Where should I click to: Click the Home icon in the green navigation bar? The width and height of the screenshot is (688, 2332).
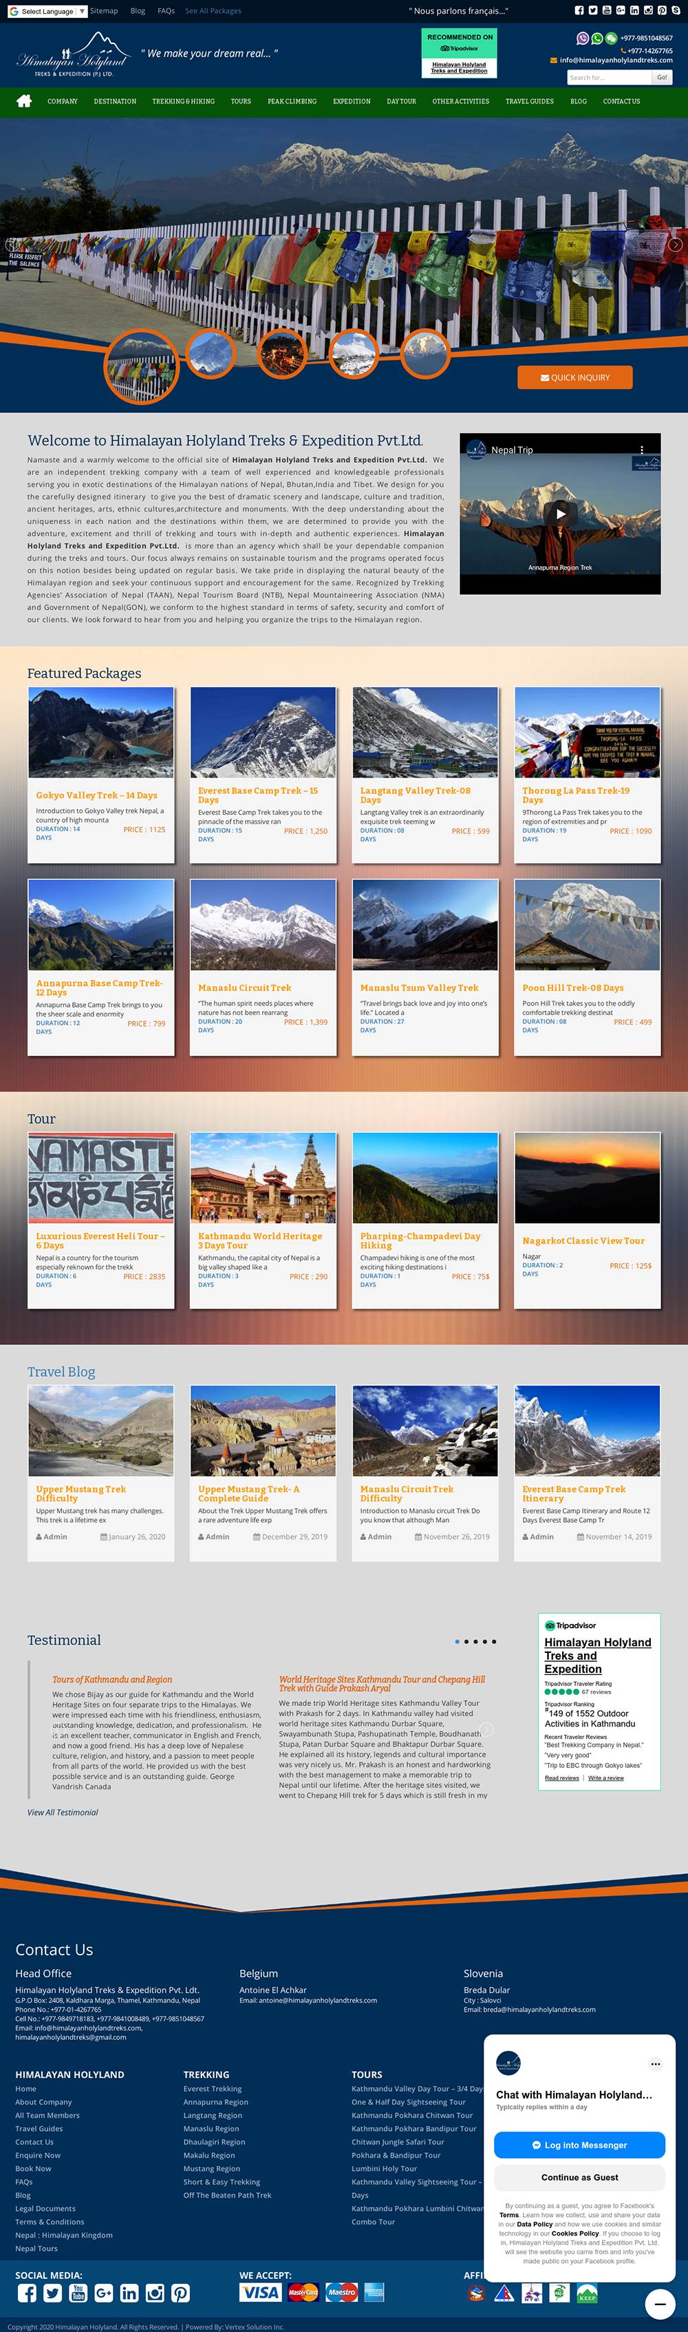pos(24,101)
